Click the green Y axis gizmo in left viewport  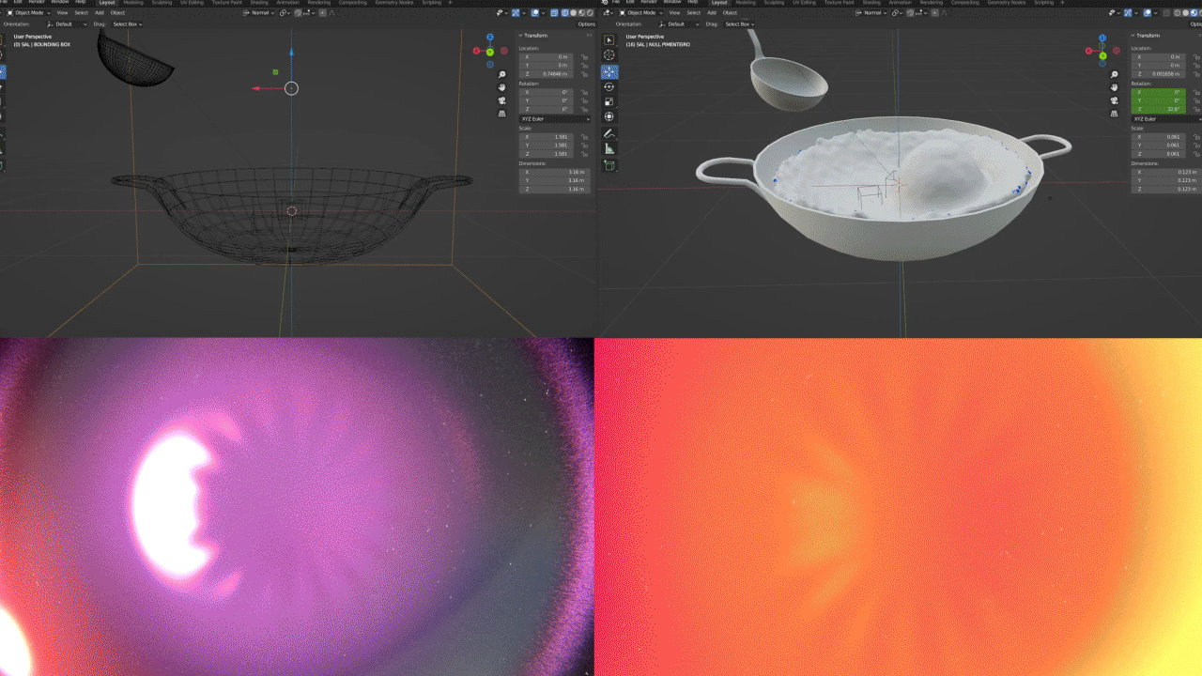(490, 53)
